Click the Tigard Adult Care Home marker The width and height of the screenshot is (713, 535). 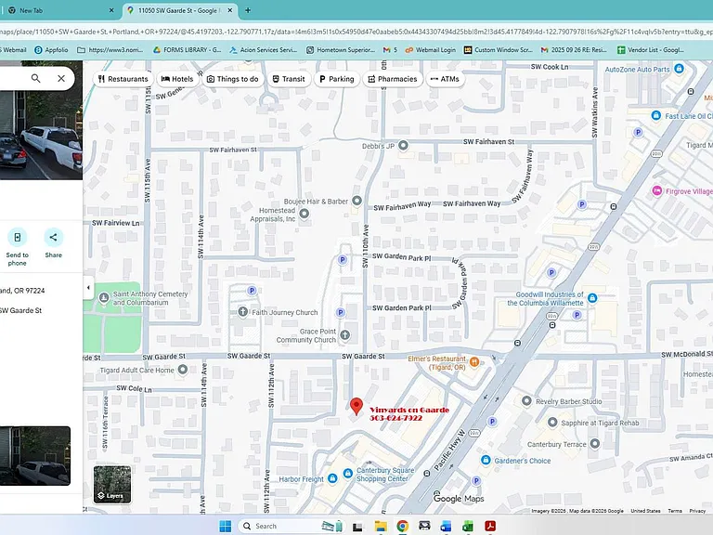tap(182, 370)
